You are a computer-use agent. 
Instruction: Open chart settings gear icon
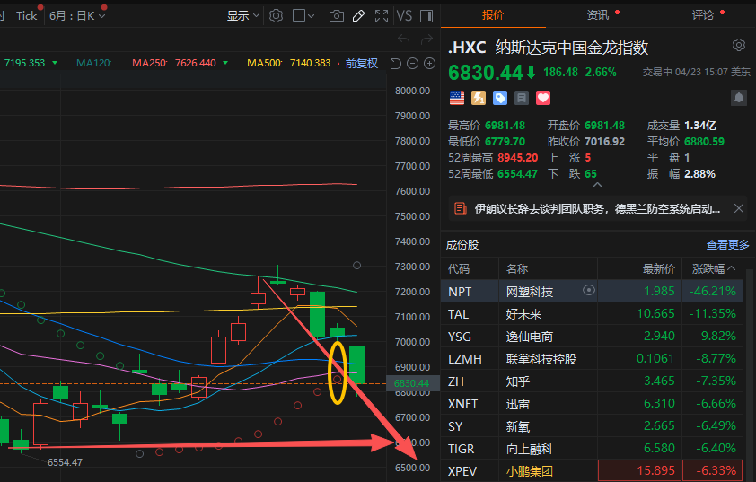click(x=276, y=16)
